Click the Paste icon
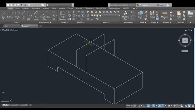The image size is (195, 110). click(179, 14)
